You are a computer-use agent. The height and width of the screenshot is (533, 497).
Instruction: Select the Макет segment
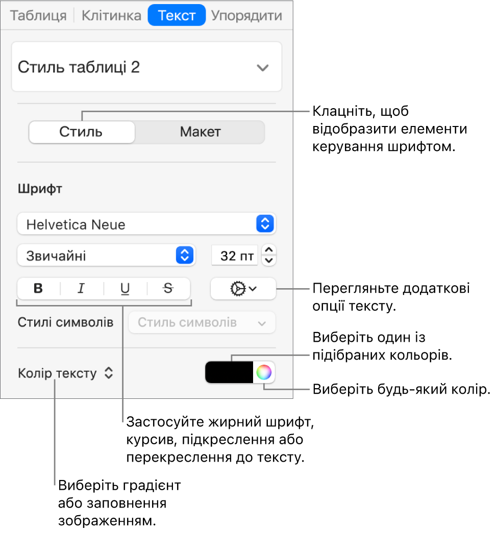tap(200, 132)
